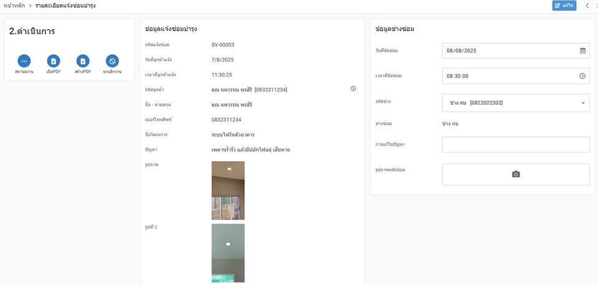The width and height of the screenshot is (598, 285).
Task: Expand the technician code รหัสช่าง dropdown
Action: click(582, 103)
